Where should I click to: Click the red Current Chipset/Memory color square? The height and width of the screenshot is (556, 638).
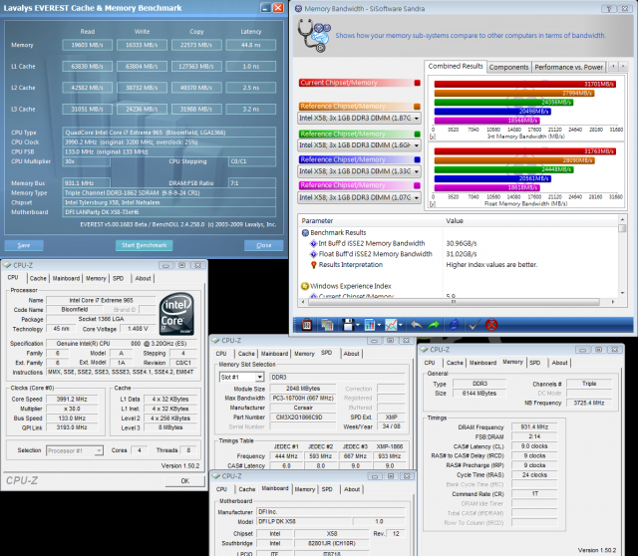click(x=417, y=83)
